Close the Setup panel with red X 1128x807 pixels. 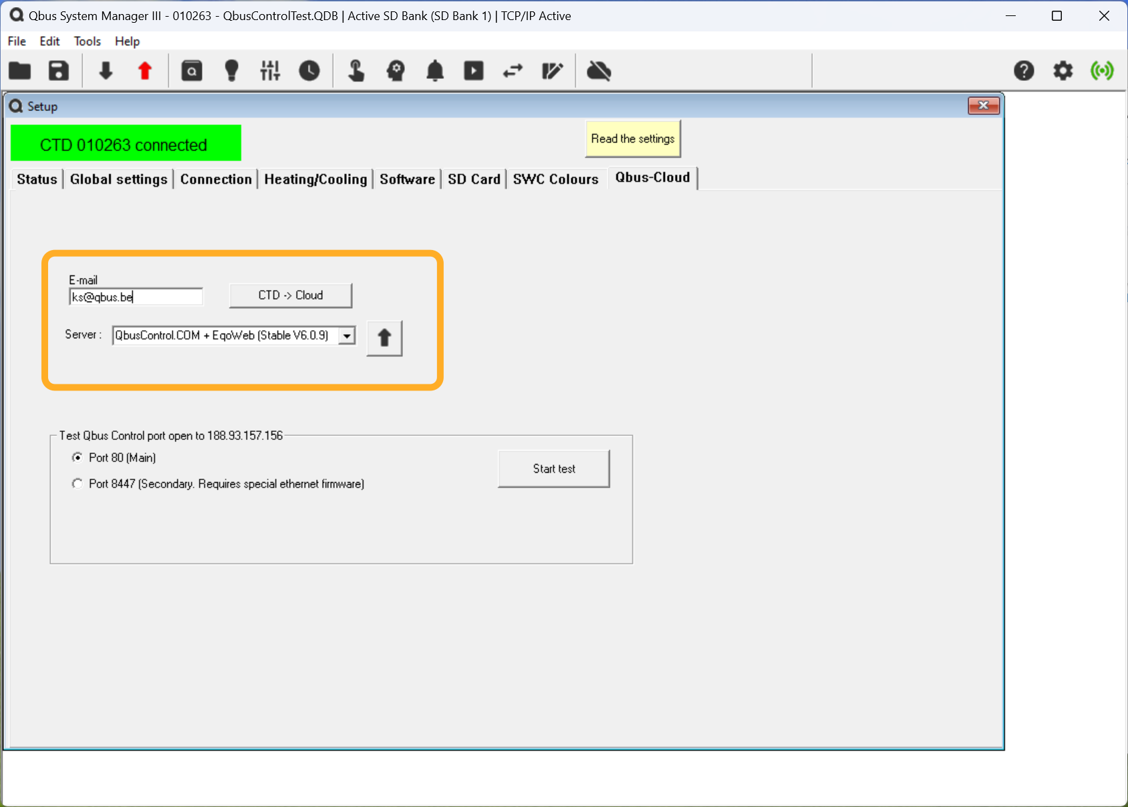click(984, 106)
